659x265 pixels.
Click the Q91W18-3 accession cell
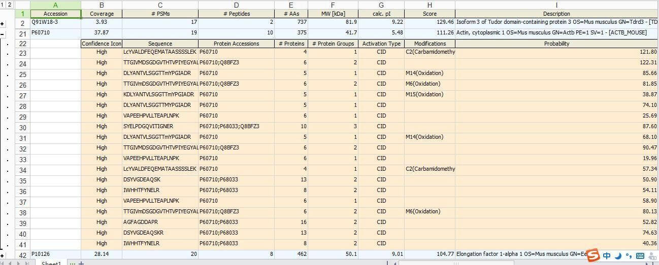(55, 22)
